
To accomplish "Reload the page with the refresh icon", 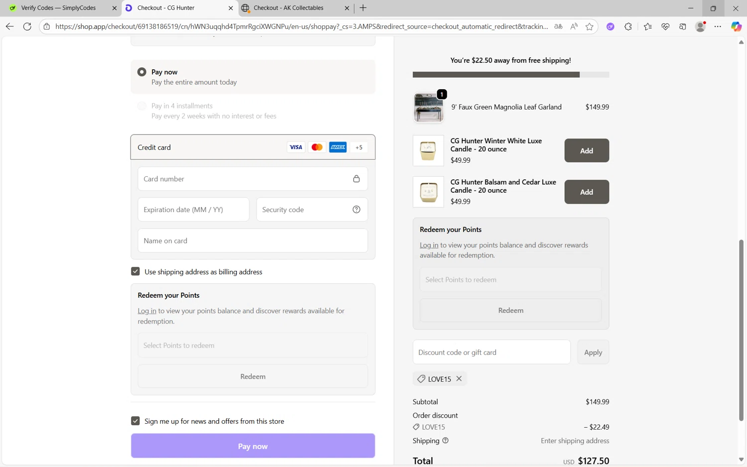I will (x=27, y=26).
